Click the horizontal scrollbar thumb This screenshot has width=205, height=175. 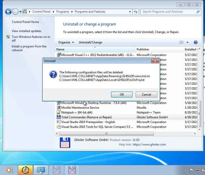click(107, 134)
